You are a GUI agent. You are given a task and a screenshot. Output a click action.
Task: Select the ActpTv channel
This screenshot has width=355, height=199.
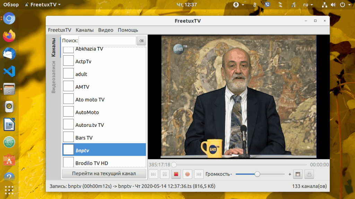[104, 61]
